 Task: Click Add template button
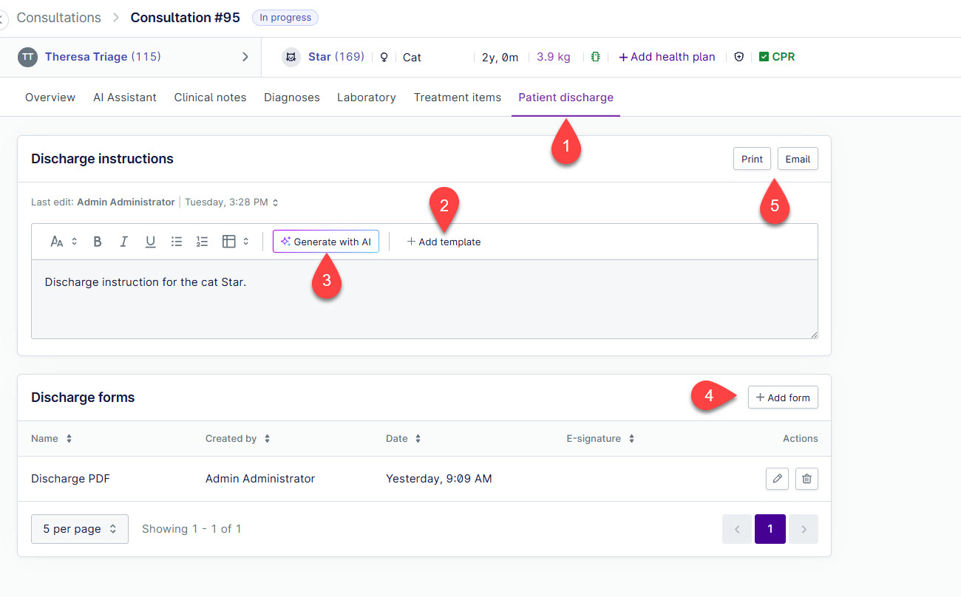coord(444,242)
